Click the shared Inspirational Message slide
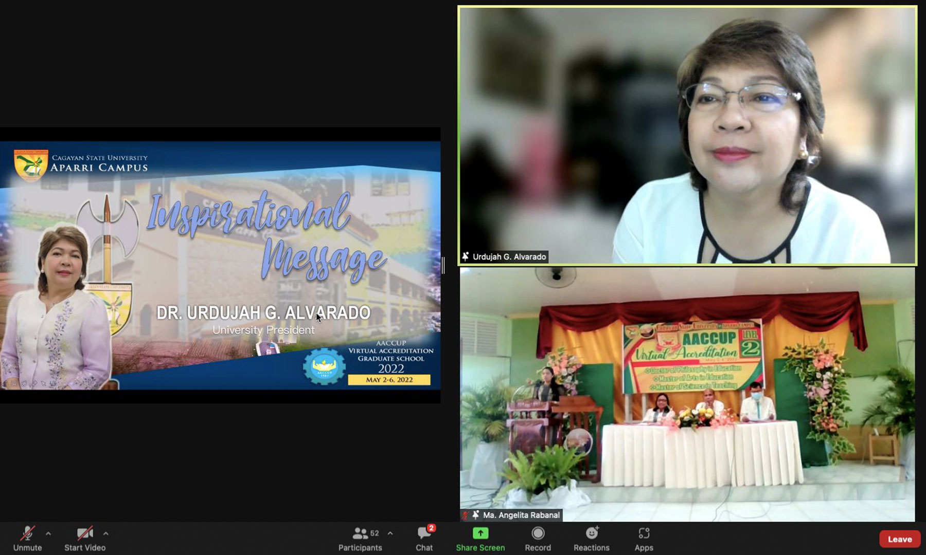This screenshot has width=926, height=555. pyautogui.click(x=220, y=265)
